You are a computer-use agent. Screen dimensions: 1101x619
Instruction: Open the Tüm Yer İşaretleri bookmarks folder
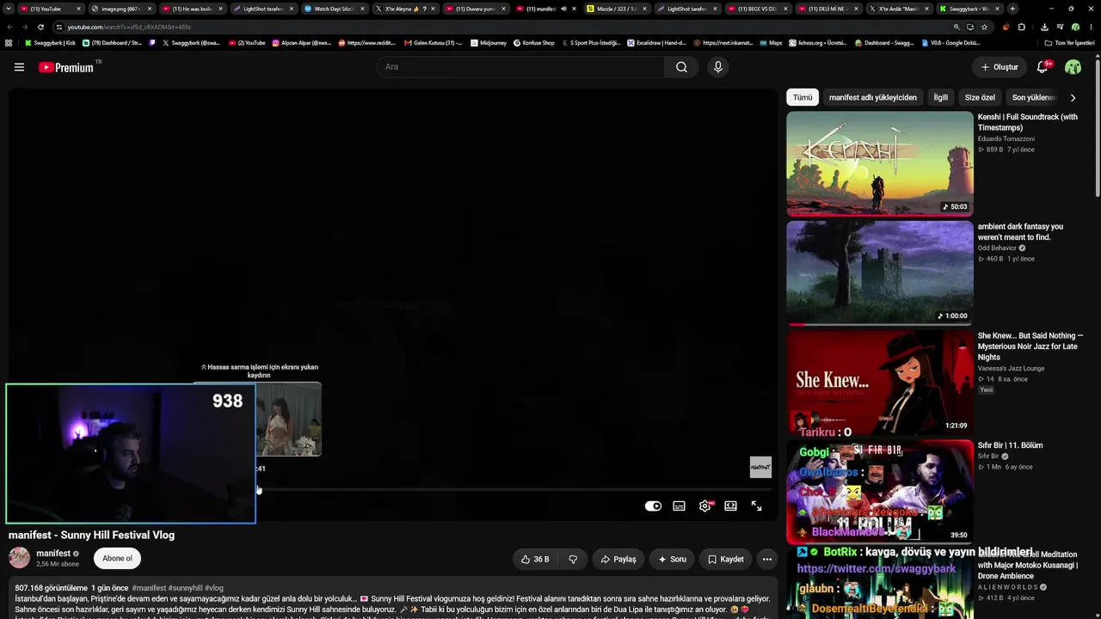pyautogui.click(x=1069, y=42)
